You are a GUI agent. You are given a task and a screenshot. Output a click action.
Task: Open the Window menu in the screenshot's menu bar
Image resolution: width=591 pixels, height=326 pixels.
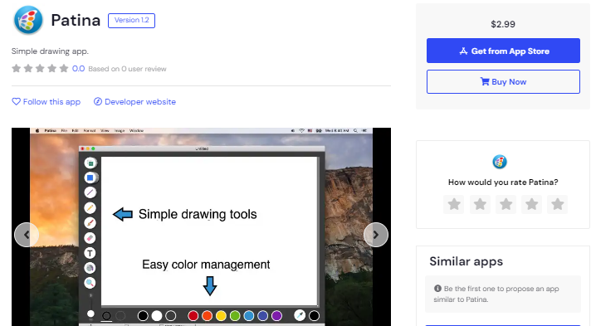136,131
